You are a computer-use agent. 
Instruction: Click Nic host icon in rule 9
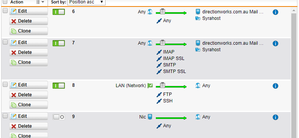pos(150,117)
